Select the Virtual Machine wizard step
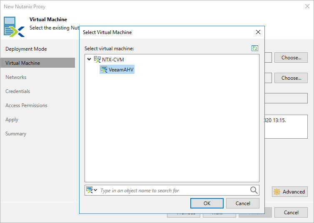The image size is (314, 223). [37, 63]
